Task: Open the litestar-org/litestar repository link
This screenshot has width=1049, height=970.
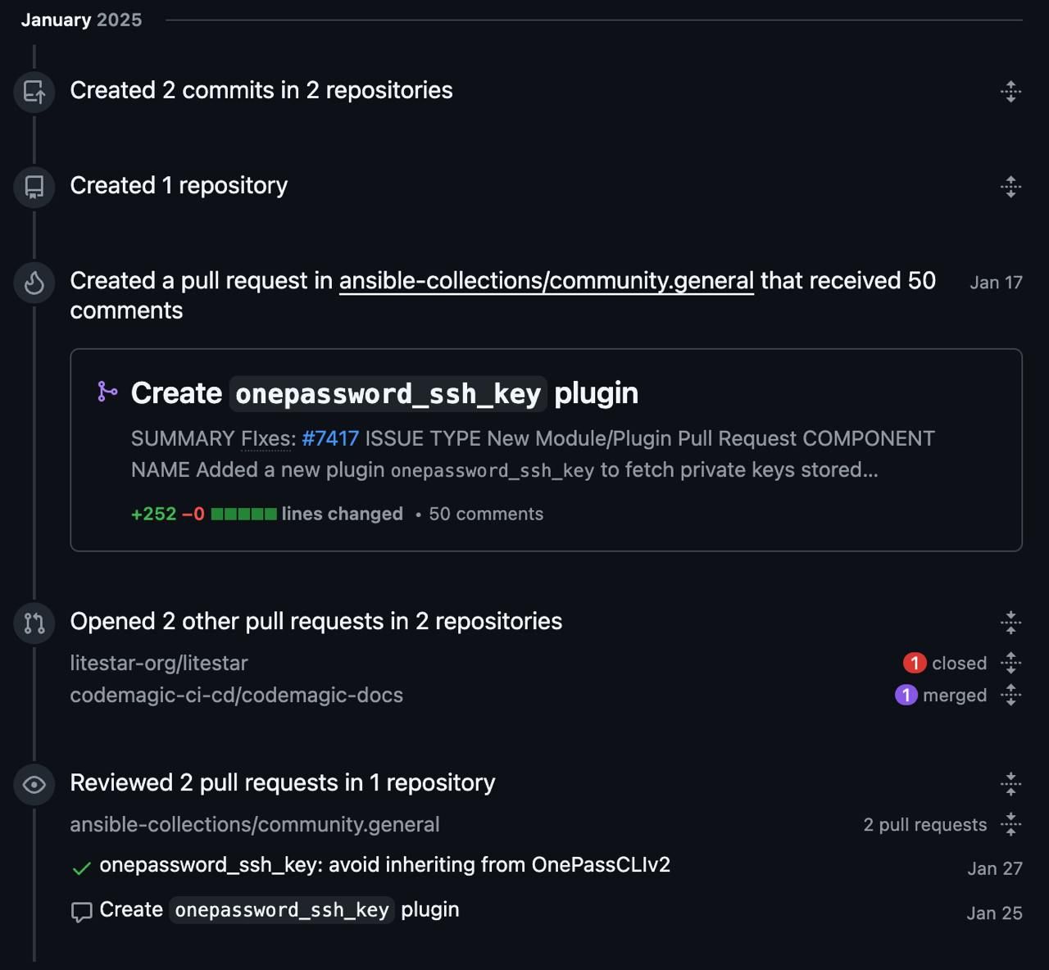Action: [x=158, y=663]
